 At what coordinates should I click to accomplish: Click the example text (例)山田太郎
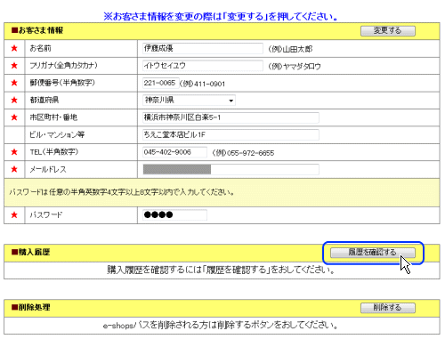[x=290, y=49]
